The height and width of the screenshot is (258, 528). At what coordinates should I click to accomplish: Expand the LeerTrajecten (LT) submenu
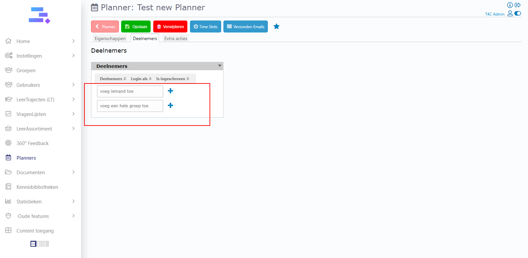[73, 99]
